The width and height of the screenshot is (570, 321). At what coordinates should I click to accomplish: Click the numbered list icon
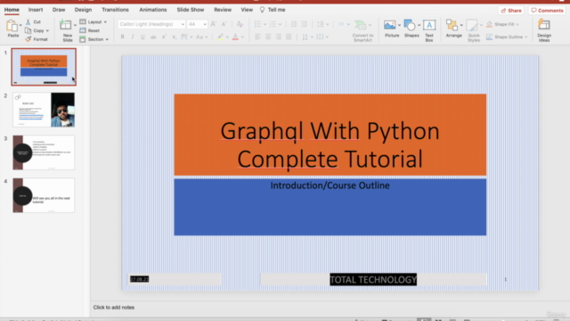(x=273, y=24)
